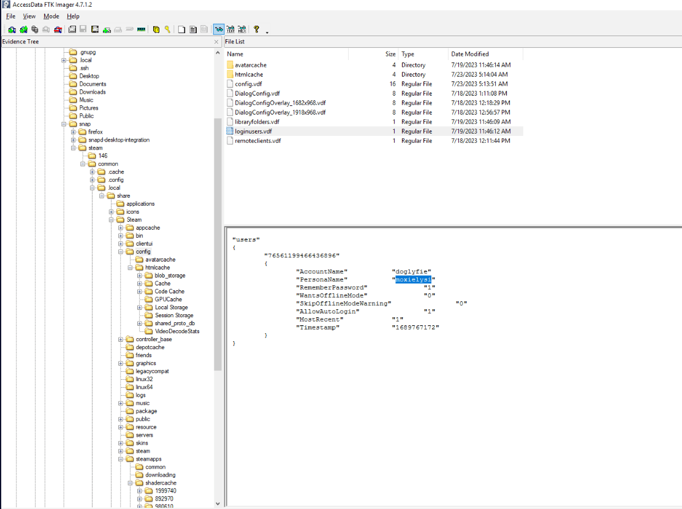This screenshot has width=682, height=509.
Task: Select the Desktop folder in tree
Action: (x=89, y=75)
